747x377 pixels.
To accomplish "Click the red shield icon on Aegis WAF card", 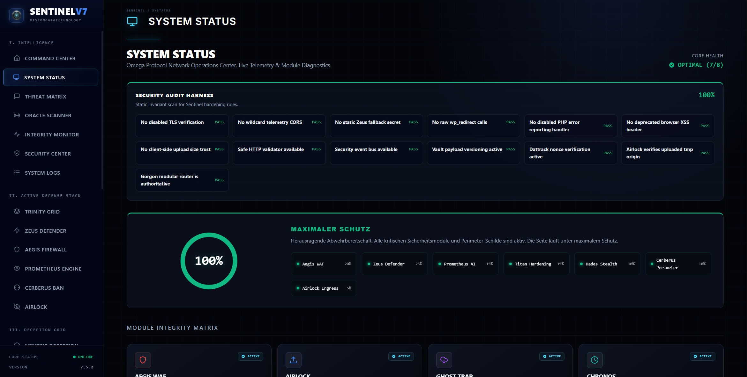I will [143, 360].
